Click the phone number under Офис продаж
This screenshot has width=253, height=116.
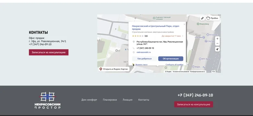click(x=40, y=44)
